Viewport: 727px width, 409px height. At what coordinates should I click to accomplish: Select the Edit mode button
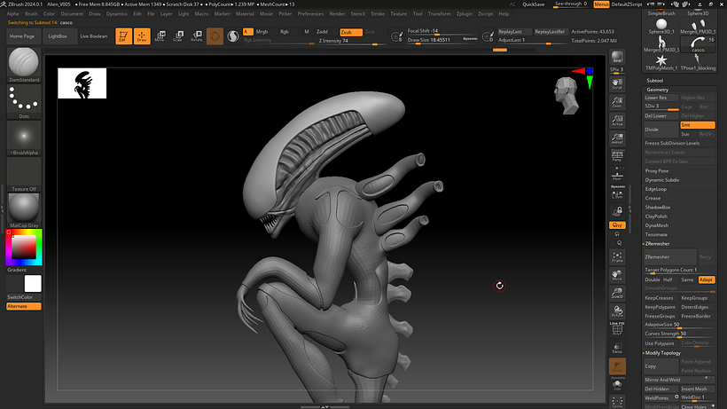pyautogui.click(x=123, y=36)
